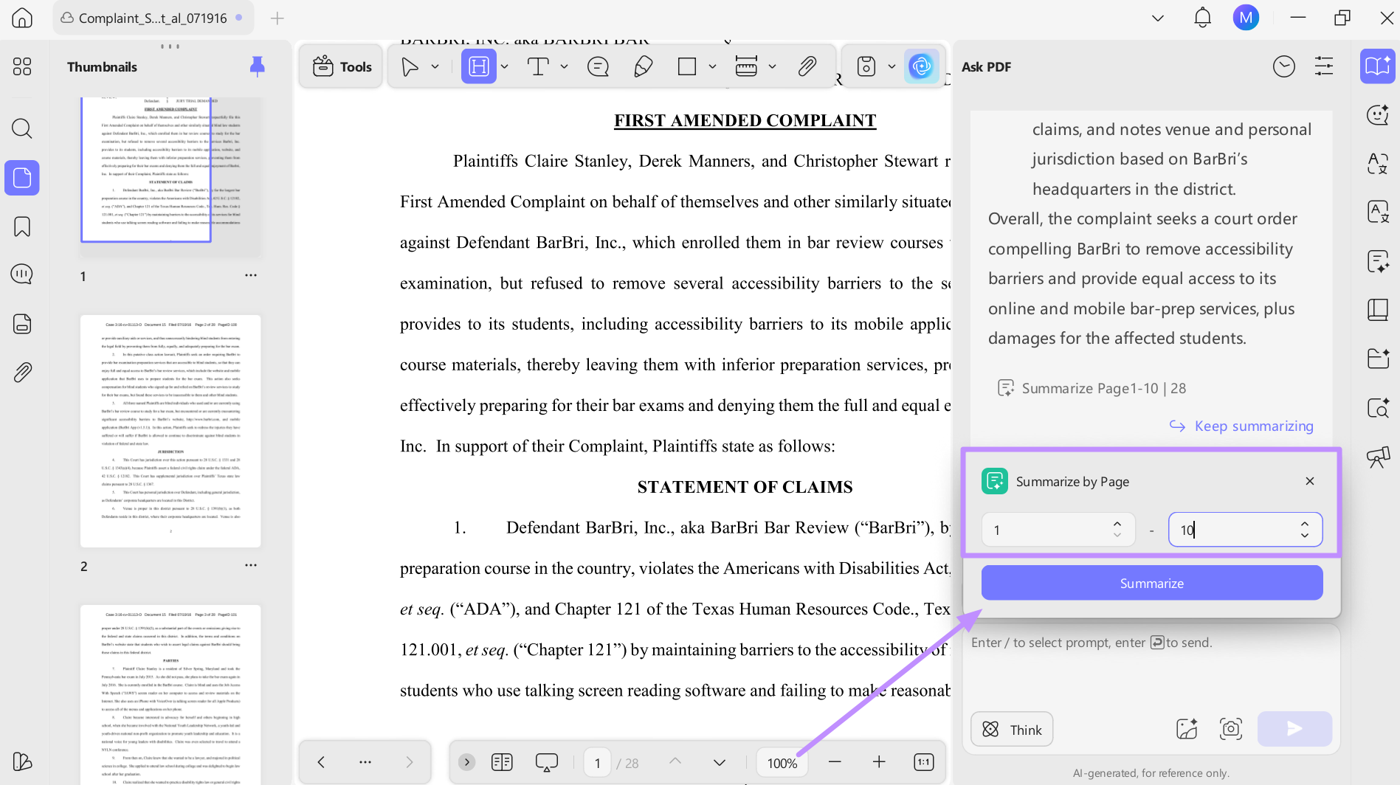Select the Attach file paperclip tool

(x=807, y=66)
